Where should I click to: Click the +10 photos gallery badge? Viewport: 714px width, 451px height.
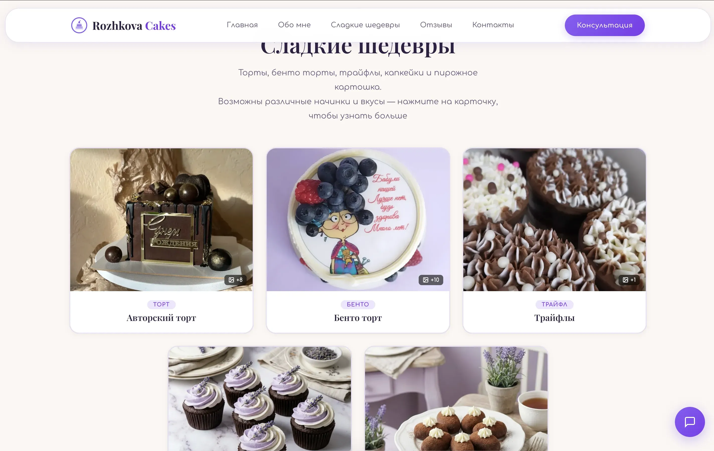(x=431, y=280)
